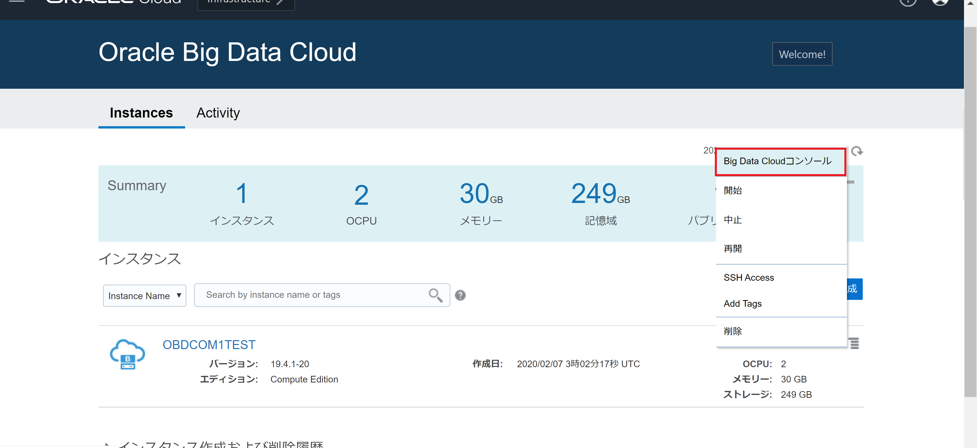Screen dimensions: 977x448
Task: Choose 削除 from the instance menu
Action: (x=732, y=331)
